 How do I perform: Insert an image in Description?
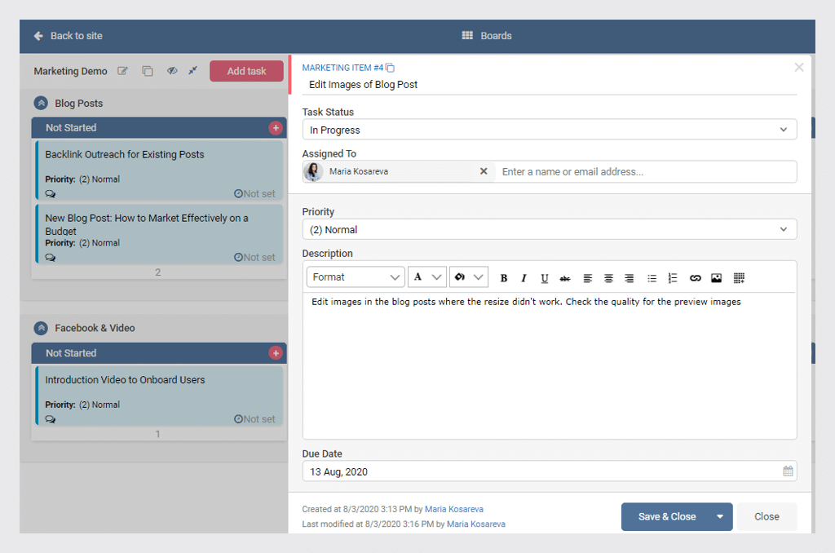coord(716,277)
